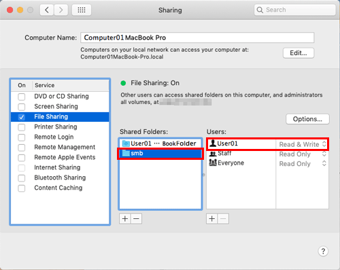This screenshot has width=340, height=270.
Task: Open help with the question mark button
Action: (323, 251)
